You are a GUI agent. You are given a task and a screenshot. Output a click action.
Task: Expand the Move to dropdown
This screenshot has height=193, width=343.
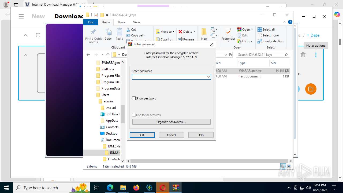coord(173,32)
